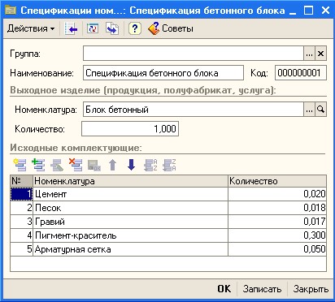Open Номенклатура item via magnifier icon
This screenshot has width=335, height=302.
tap(320, 110)
